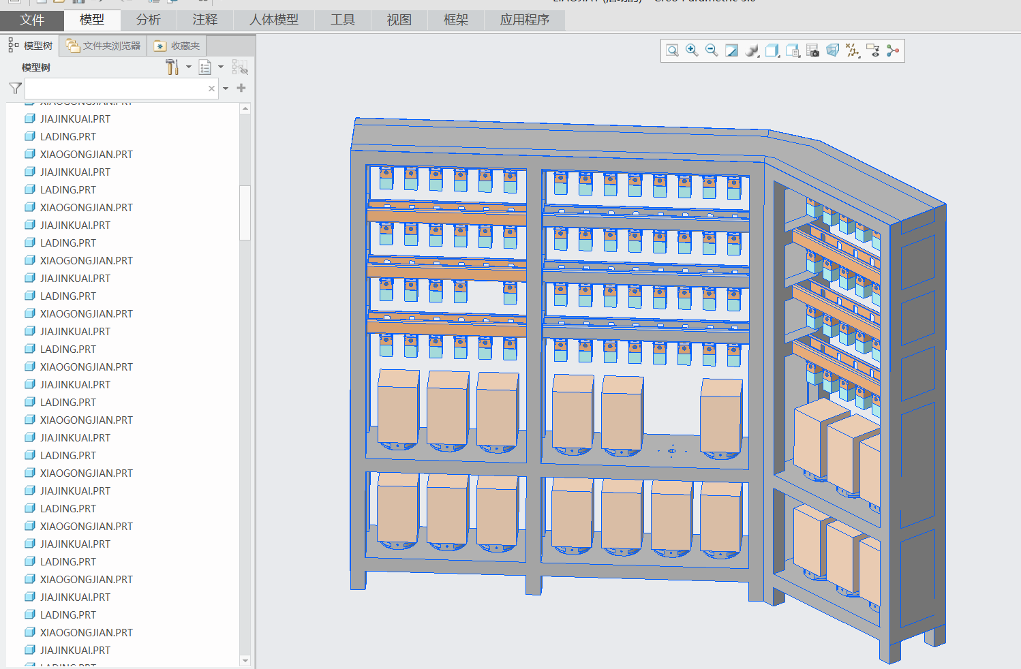Image resolution: width=1021 pixels, height=669 pixels.
Task: Switch to the 框架 ribbon tab
Action: click(x=456, y=20)
